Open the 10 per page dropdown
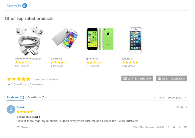Image resolution: width=195 pixels, height=138 pixels. (x=177, y=97)
